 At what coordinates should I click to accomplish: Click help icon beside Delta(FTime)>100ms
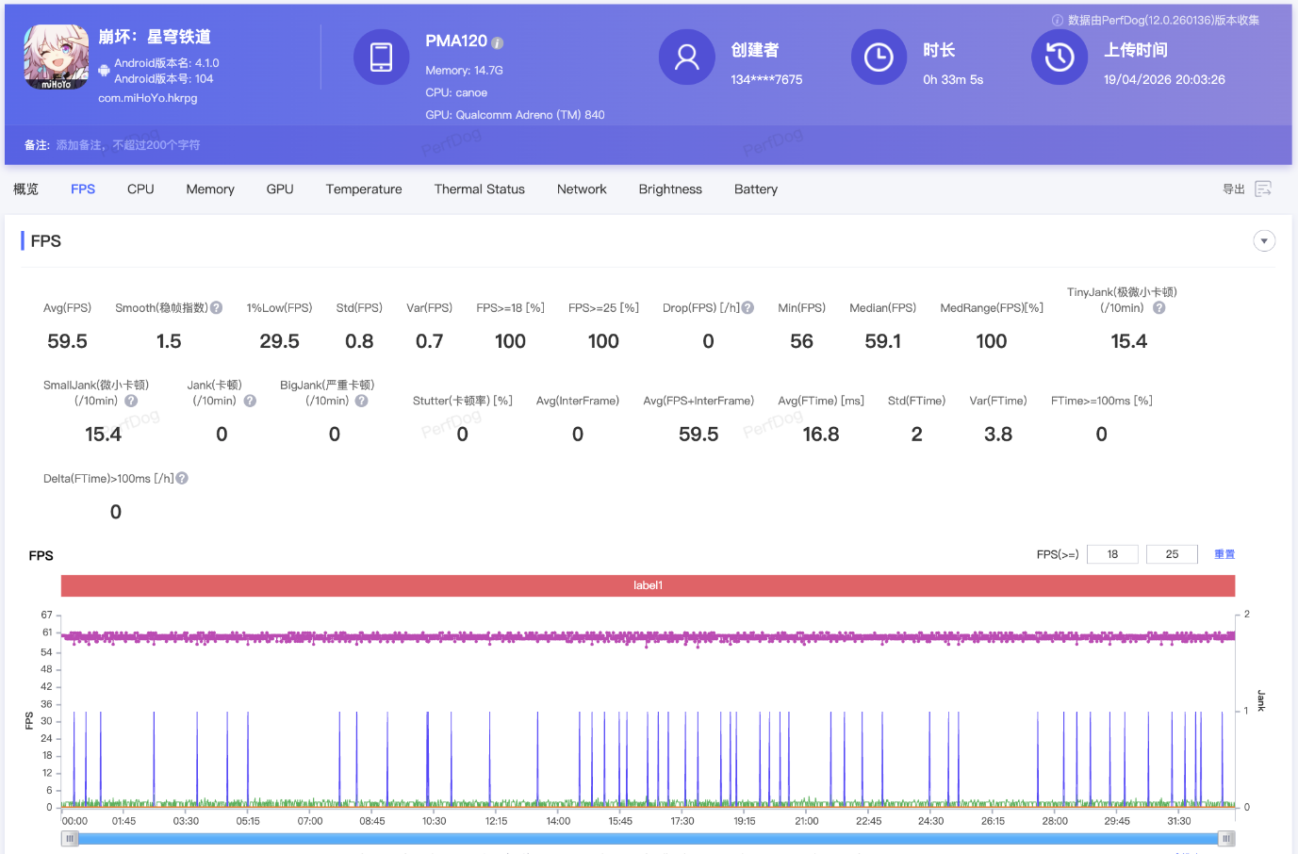click(x=182, y=479)
